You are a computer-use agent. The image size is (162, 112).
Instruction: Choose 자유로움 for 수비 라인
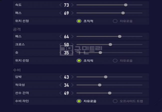click(79, 101)
